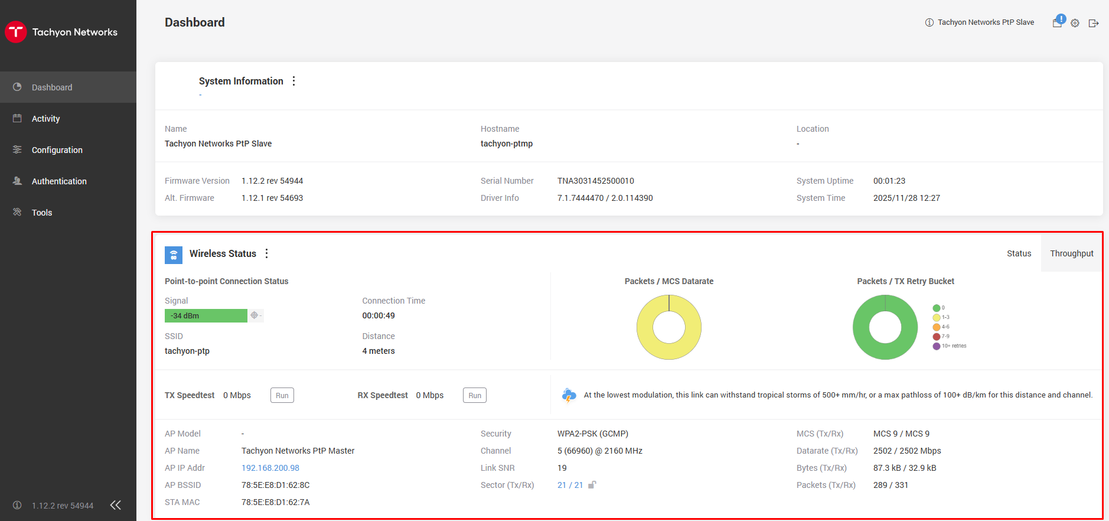Image resolution: width=1109 pixels, height=521 pixels.
Task: Click the purple 10+ retries legend dot
Action: (x=937, y=346)
